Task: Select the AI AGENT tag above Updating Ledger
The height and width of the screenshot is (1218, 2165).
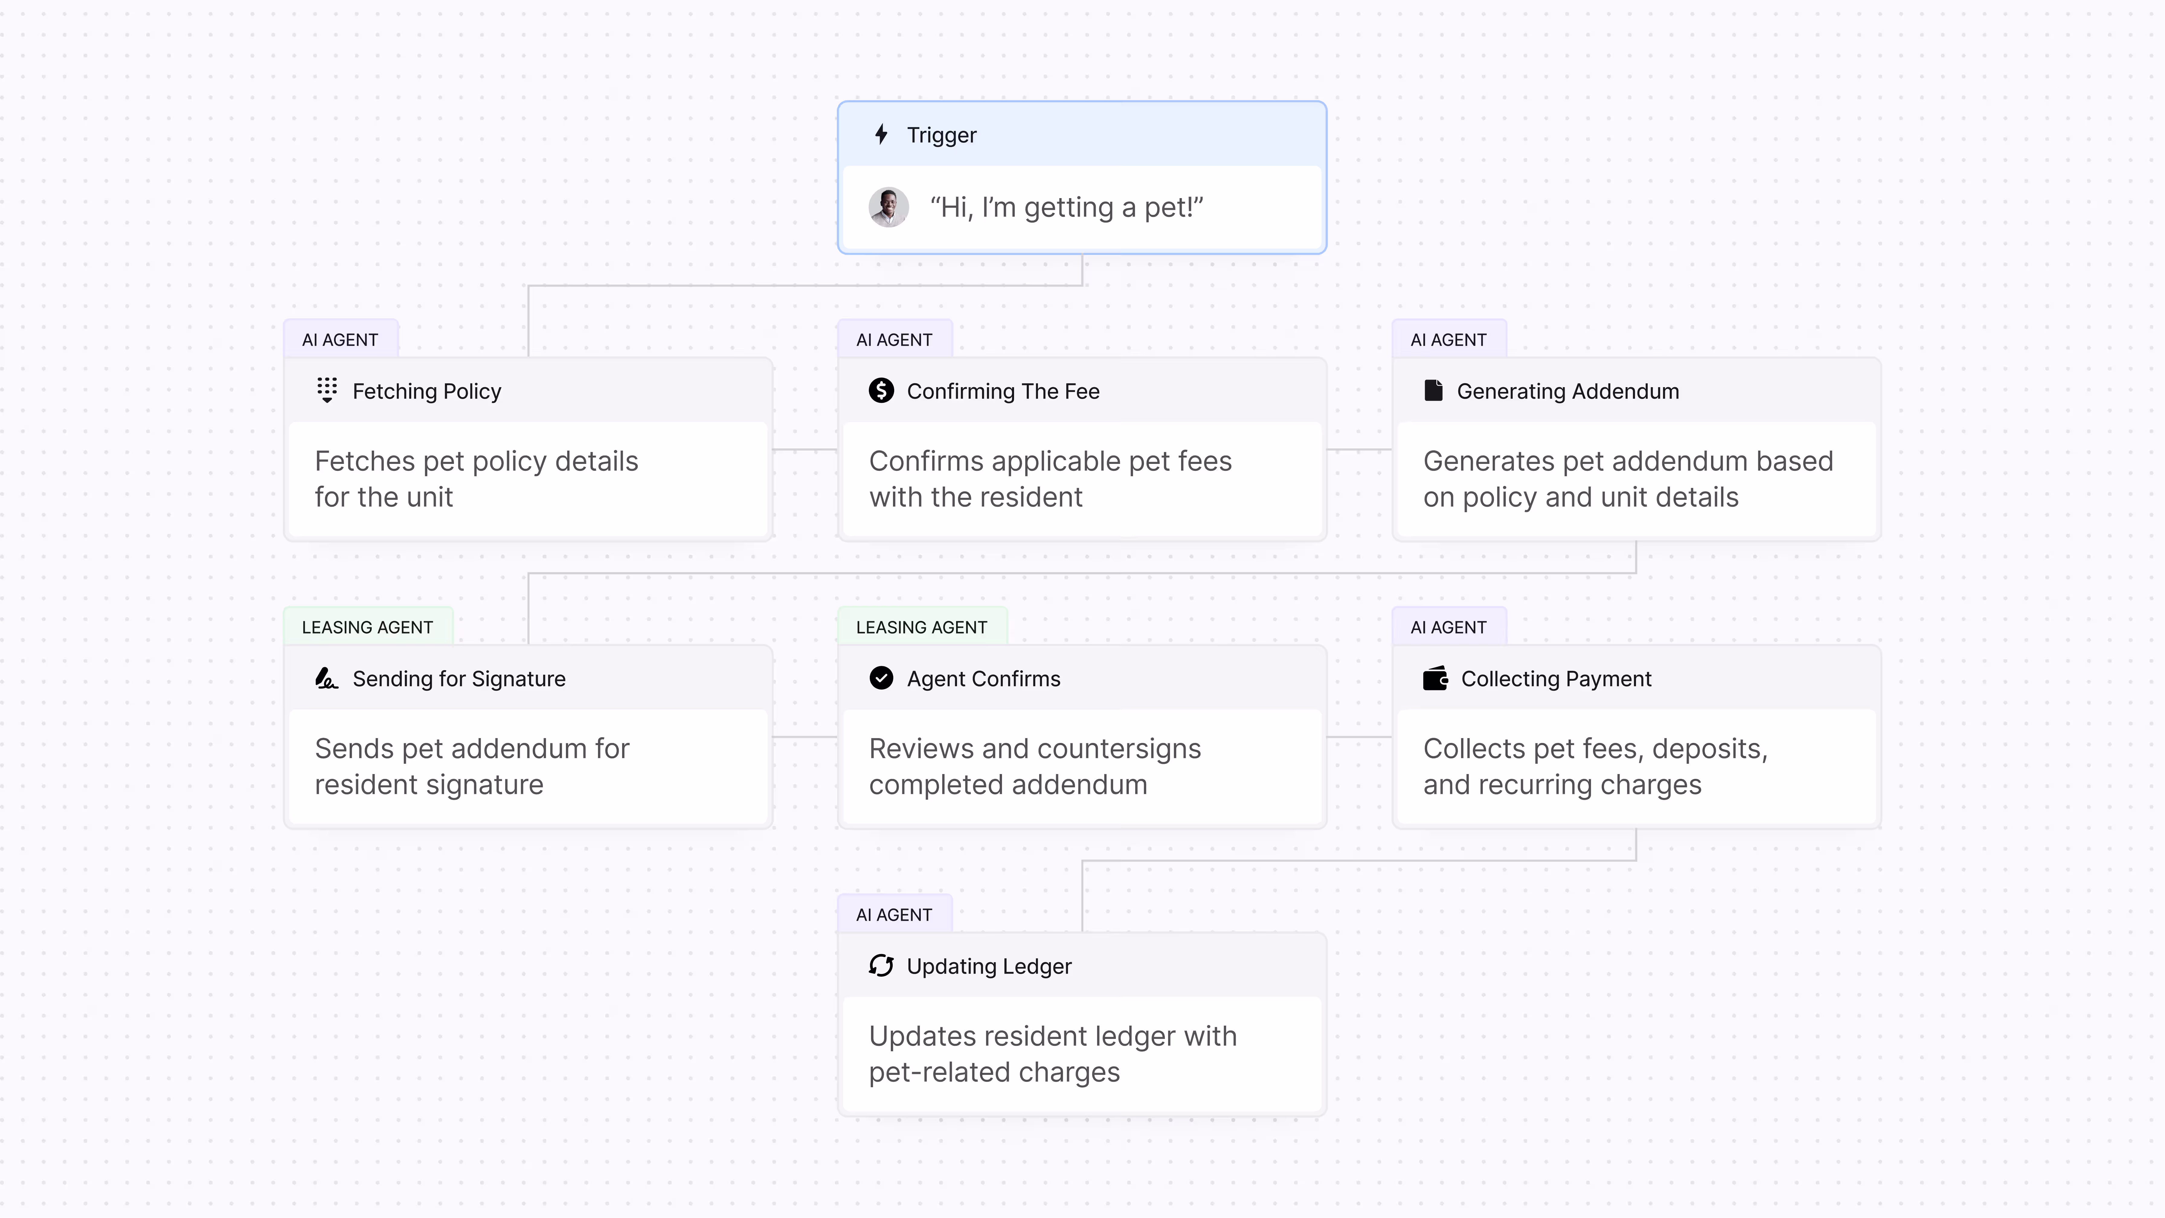Action: click(894, 914)
